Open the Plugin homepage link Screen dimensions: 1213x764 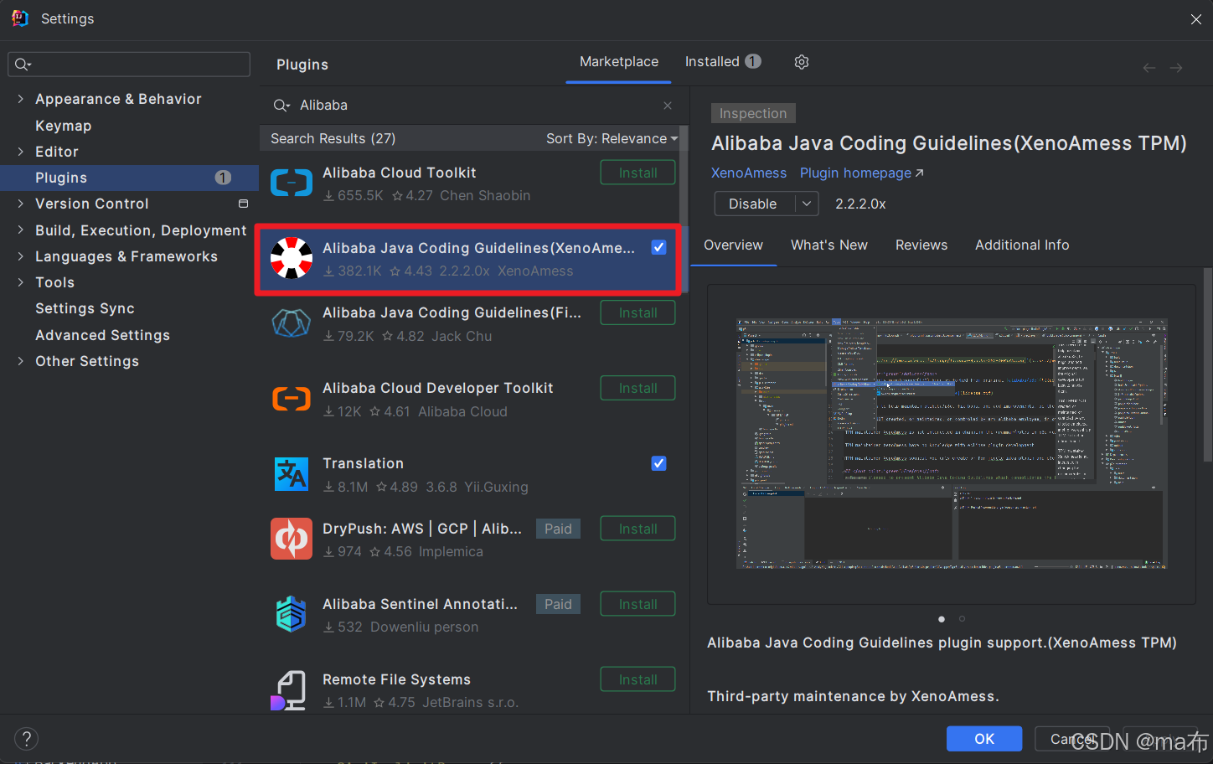[862, 173]
